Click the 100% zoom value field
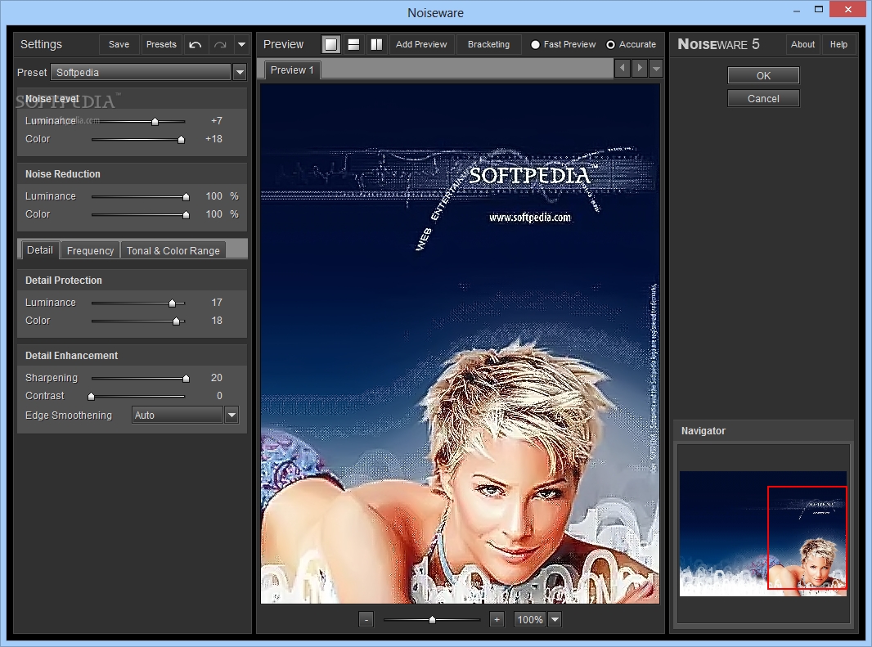 (x=529, y=619)
